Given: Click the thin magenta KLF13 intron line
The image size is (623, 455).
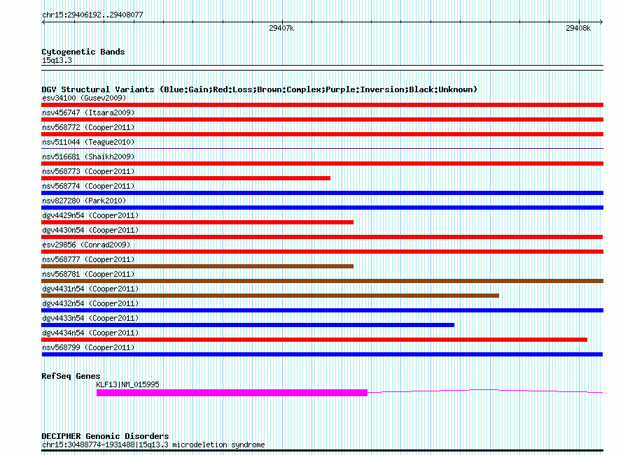Looking at the screenshot, I should click(485, 391).
